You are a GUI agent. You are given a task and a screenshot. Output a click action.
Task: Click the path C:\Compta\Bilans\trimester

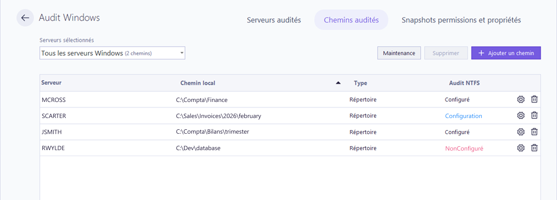coord(213,132)
